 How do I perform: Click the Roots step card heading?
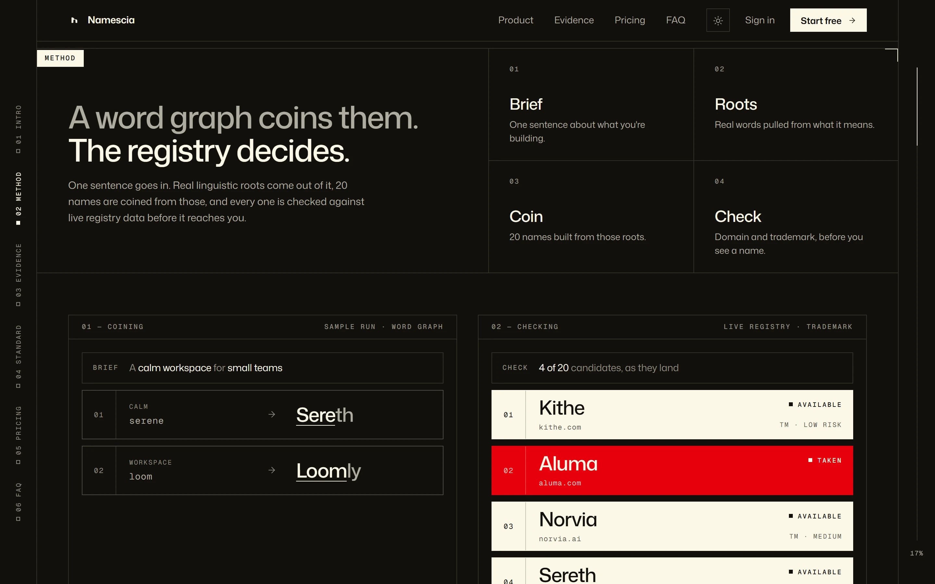pos(736,104)
